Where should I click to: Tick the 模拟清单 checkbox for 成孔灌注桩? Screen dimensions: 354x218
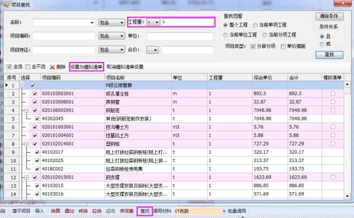point(333,93)
